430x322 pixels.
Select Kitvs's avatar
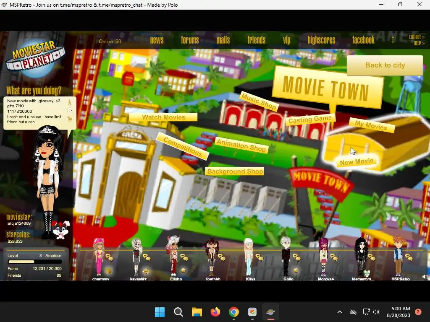pos(249,257)
